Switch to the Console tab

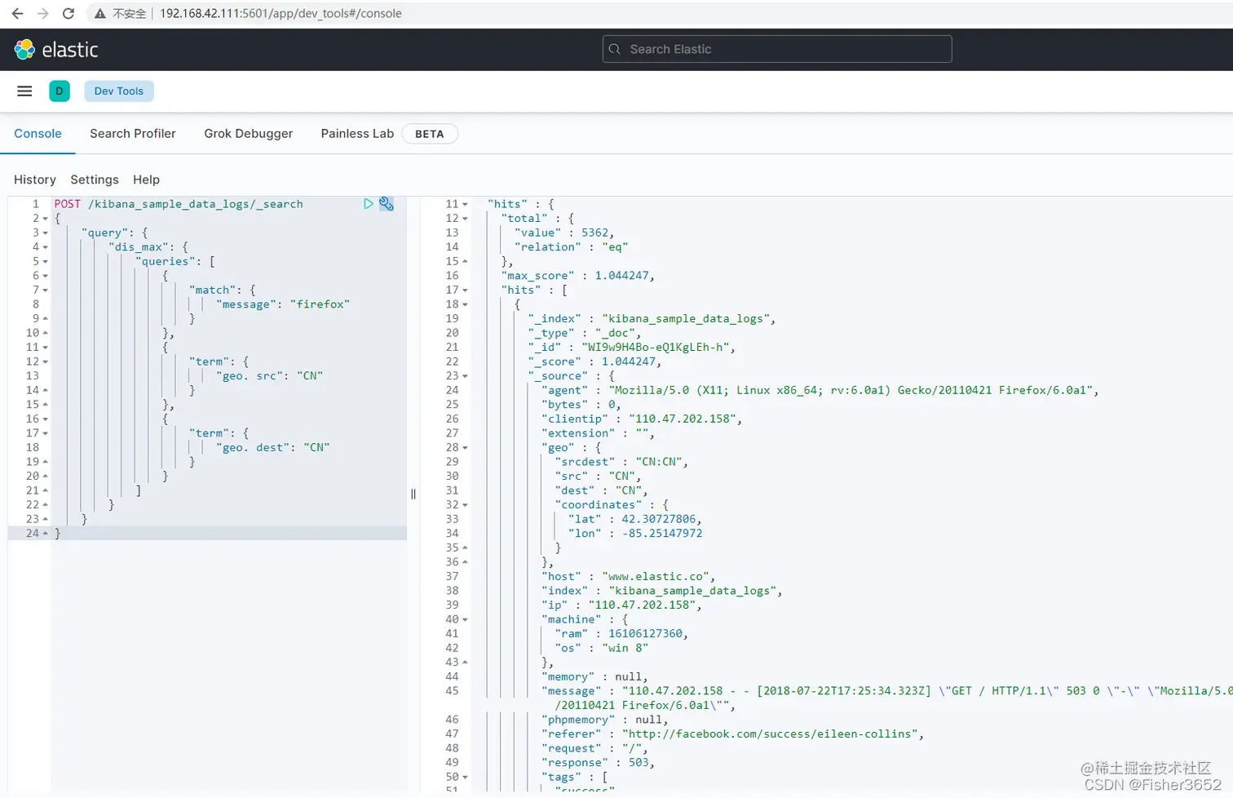pos(38,134)
